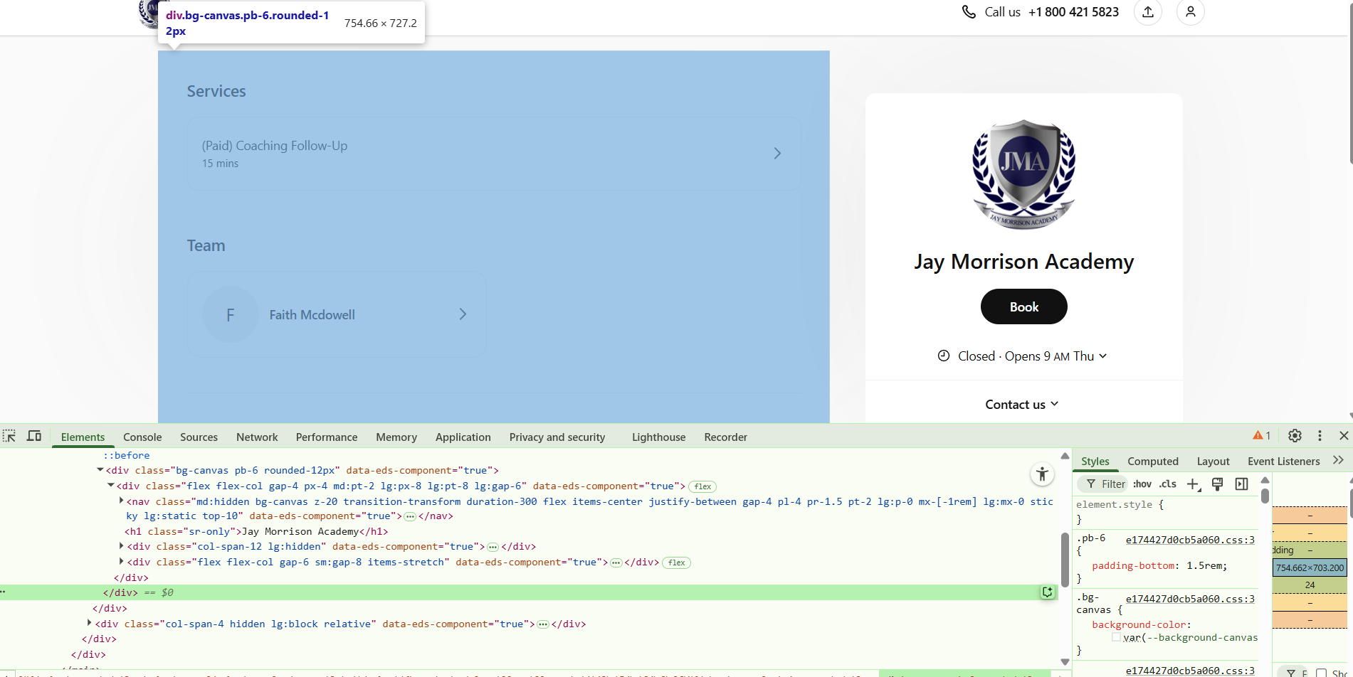Expand the Contact us section
The image size is (1353, 677).
(x=1022, y=405)
